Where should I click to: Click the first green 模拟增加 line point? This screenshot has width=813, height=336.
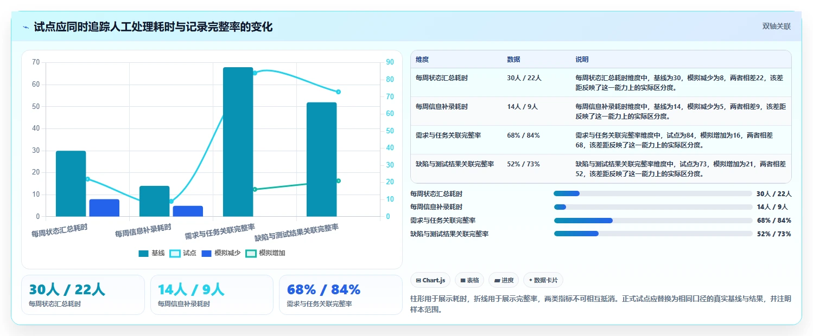point(255,189)
